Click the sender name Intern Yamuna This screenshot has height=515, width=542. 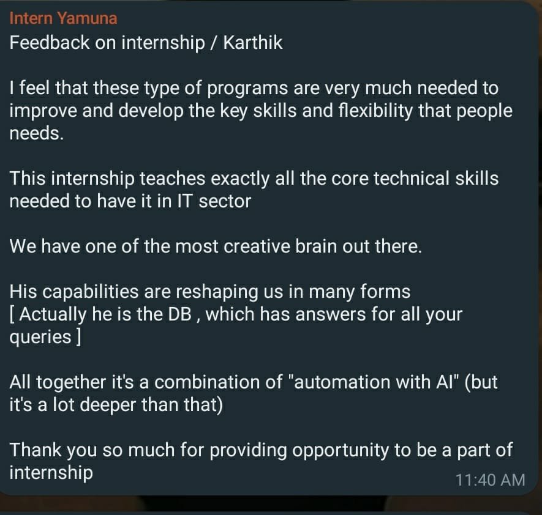pyautogui.click(x=63, y=18)
